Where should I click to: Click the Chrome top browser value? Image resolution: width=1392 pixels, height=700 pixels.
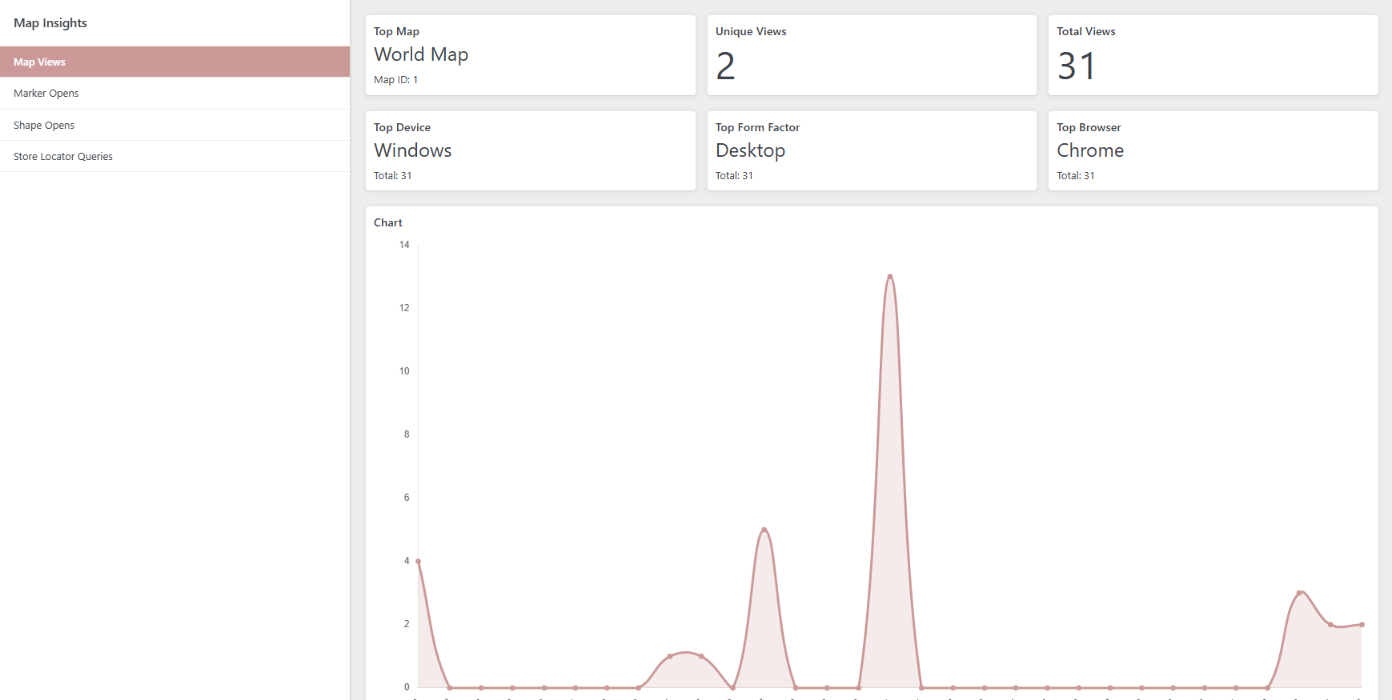pyautogui.click(x=1090, y=150)
